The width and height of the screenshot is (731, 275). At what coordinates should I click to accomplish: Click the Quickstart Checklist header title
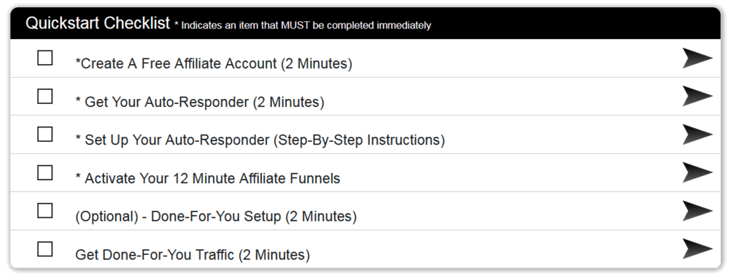tap(98, 23)
